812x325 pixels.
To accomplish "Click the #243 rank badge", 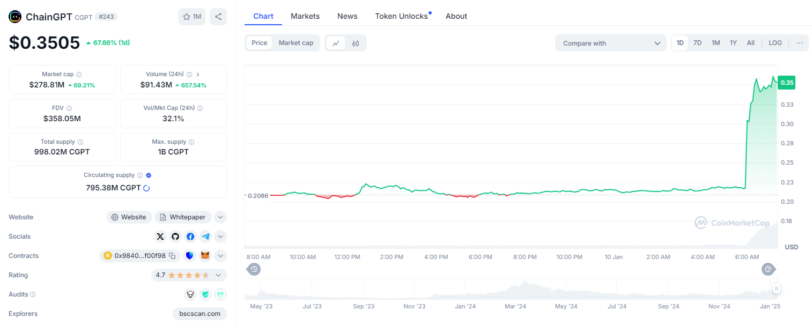I will [106, 17].
